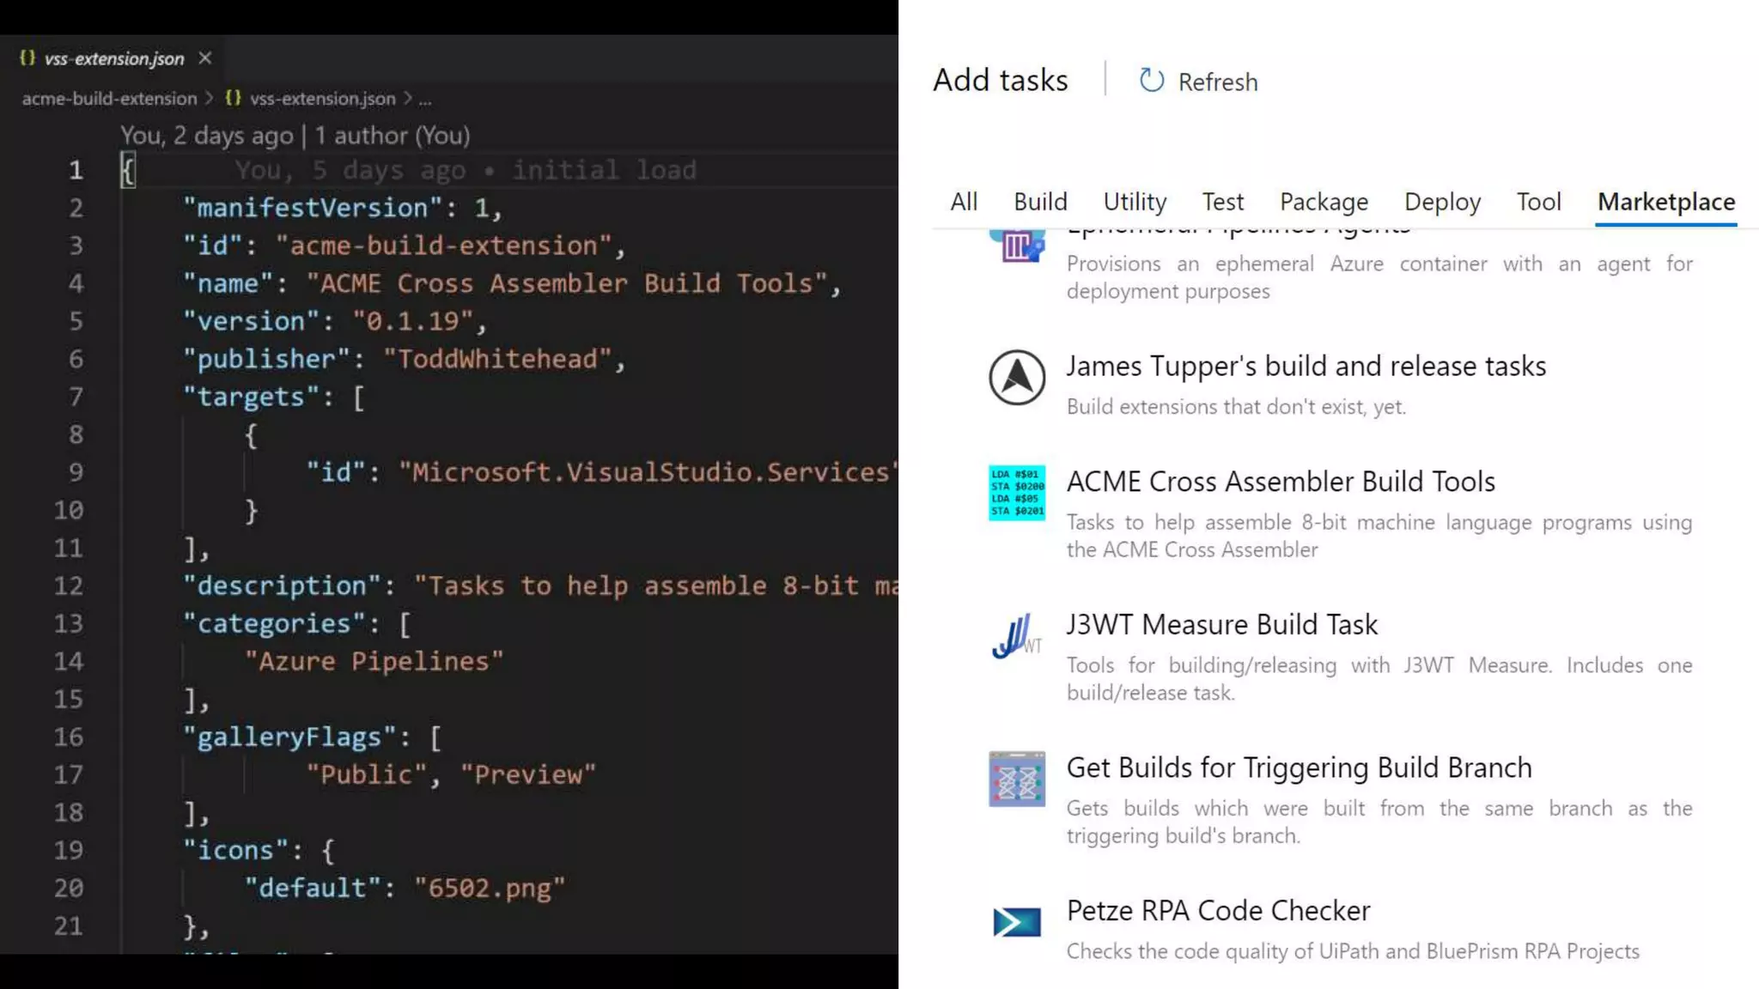Click the James Tupper's tasks compass icon

pos(1017,378)
